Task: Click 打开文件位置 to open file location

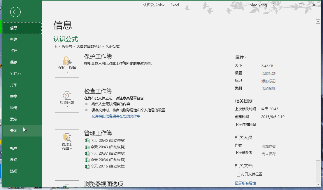Action: coord(252,174)
